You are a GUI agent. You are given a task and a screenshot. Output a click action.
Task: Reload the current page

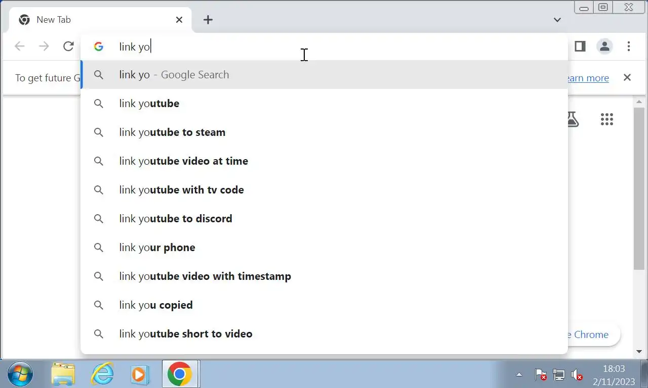pyautogui.click(x=68, y=46)
